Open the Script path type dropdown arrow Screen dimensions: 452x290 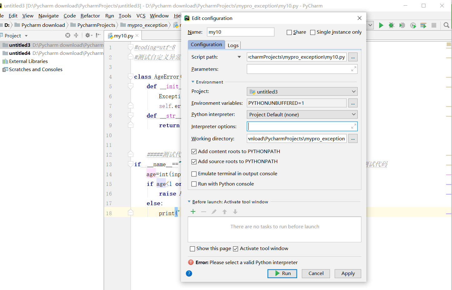click(x=239, y=57)
